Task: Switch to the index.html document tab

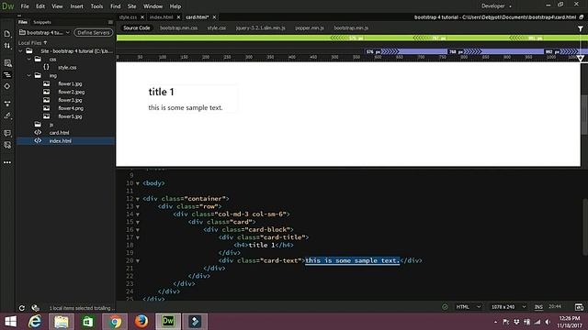Action: (162, 17)
